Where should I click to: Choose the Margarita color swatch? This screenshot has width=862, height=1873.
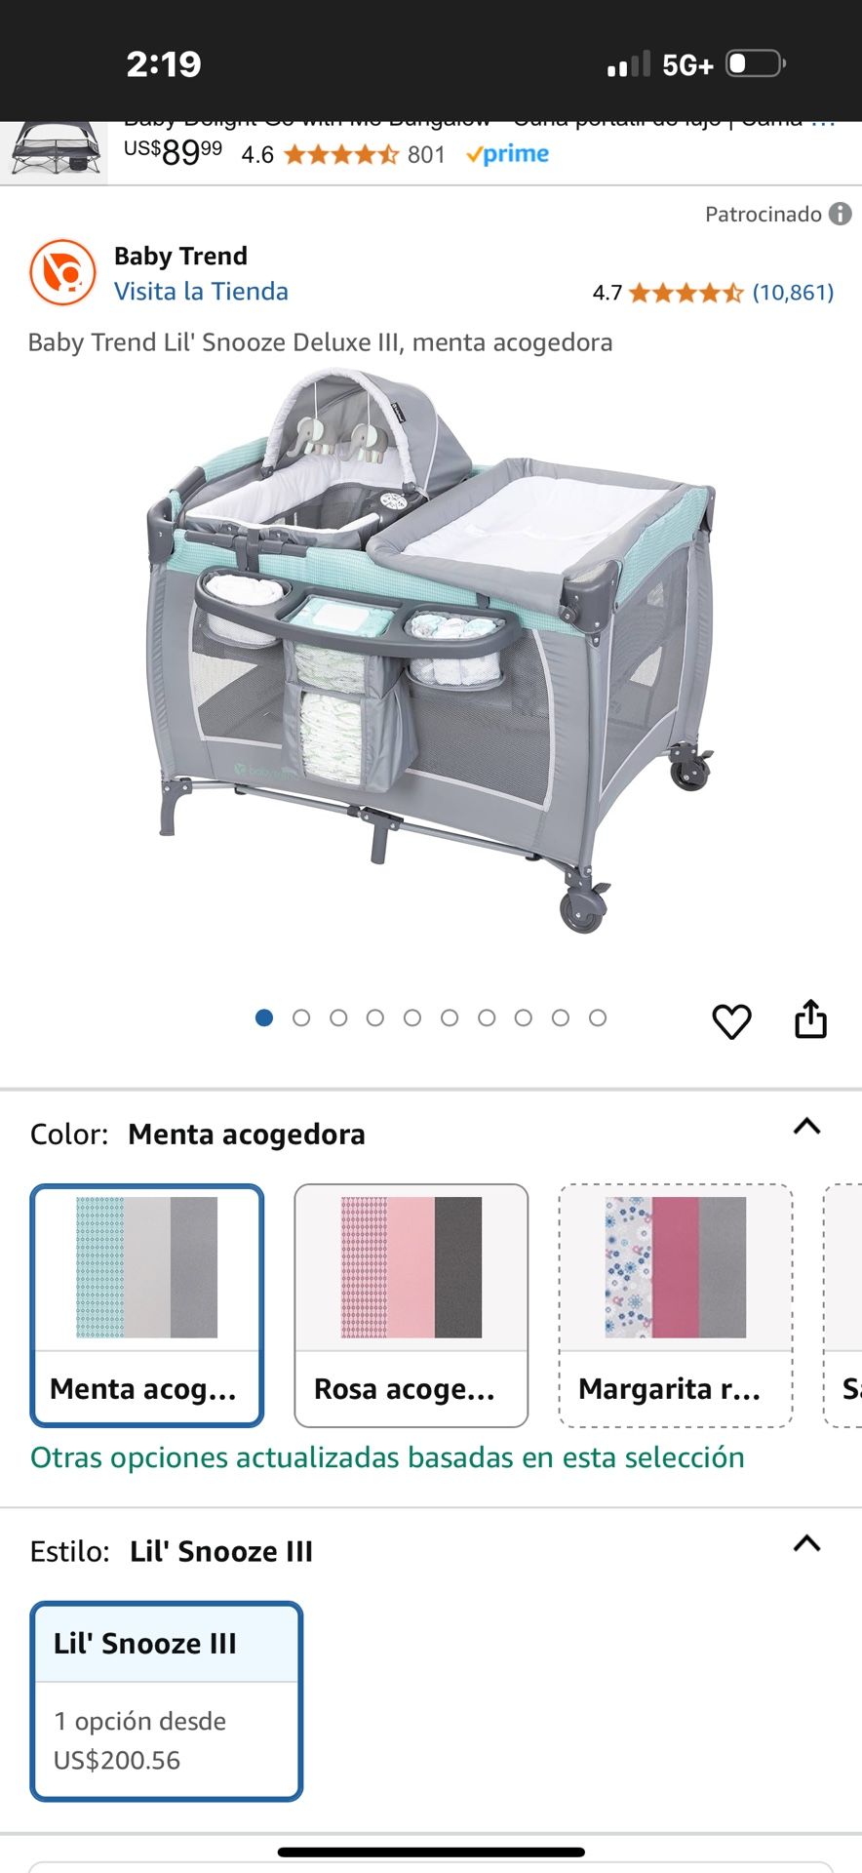[x=676, y=1305]
